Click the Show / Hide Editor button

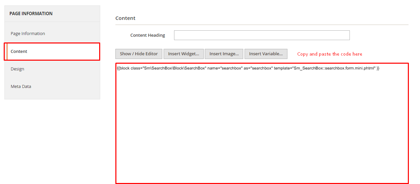pyautogui.click(x=139, y=54)
